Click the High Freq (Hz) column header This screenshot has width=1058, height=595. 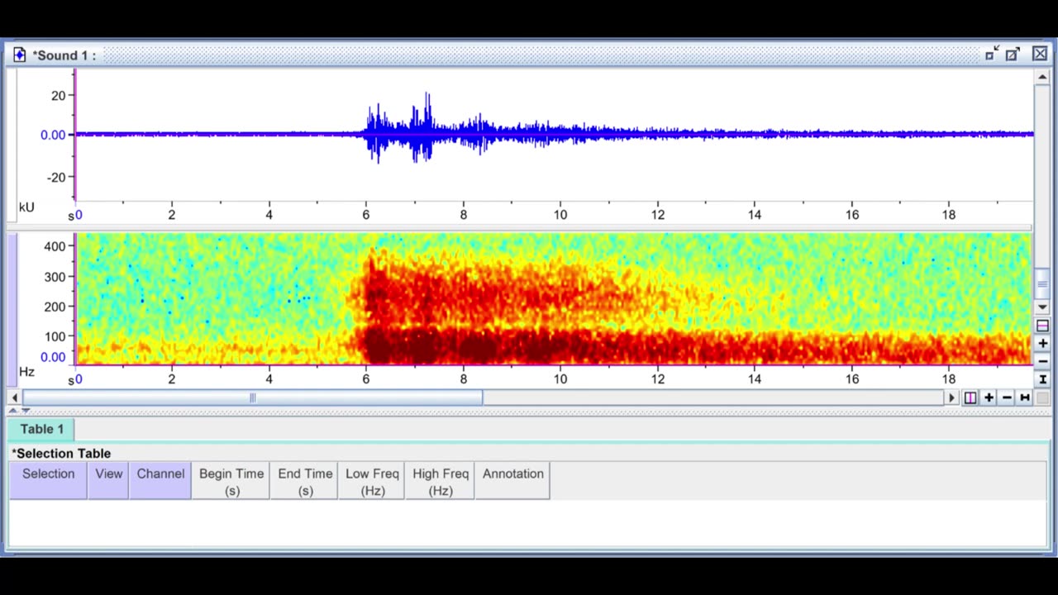[x=441, y=481]
